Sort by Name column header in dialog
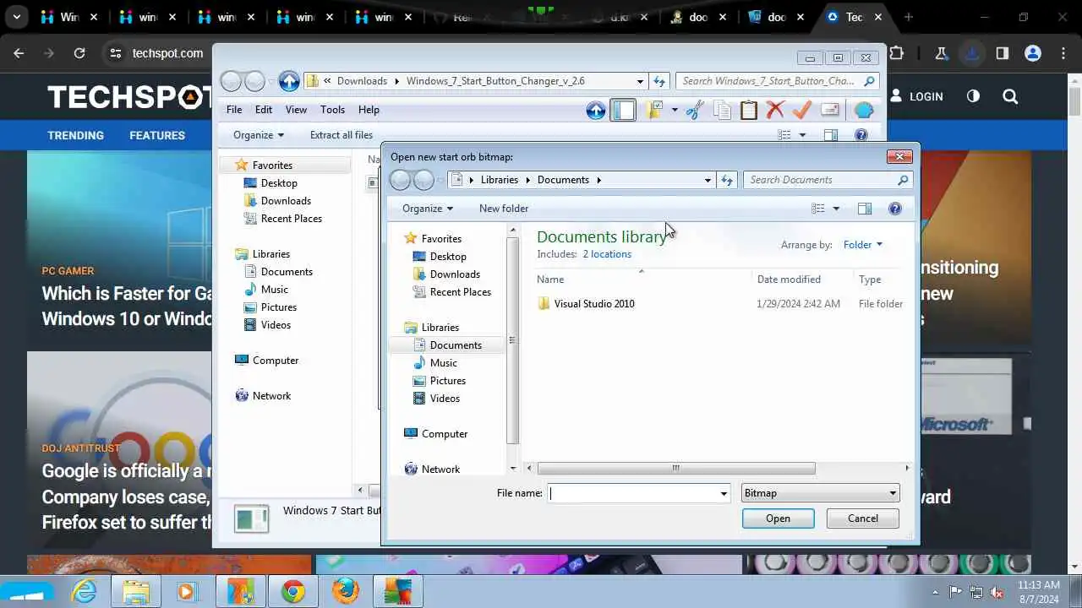 point(550,280)
